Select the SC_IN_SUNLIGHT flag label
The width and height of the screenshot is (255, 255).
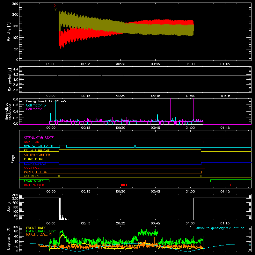pyautogui.click(x=37, y=150)
